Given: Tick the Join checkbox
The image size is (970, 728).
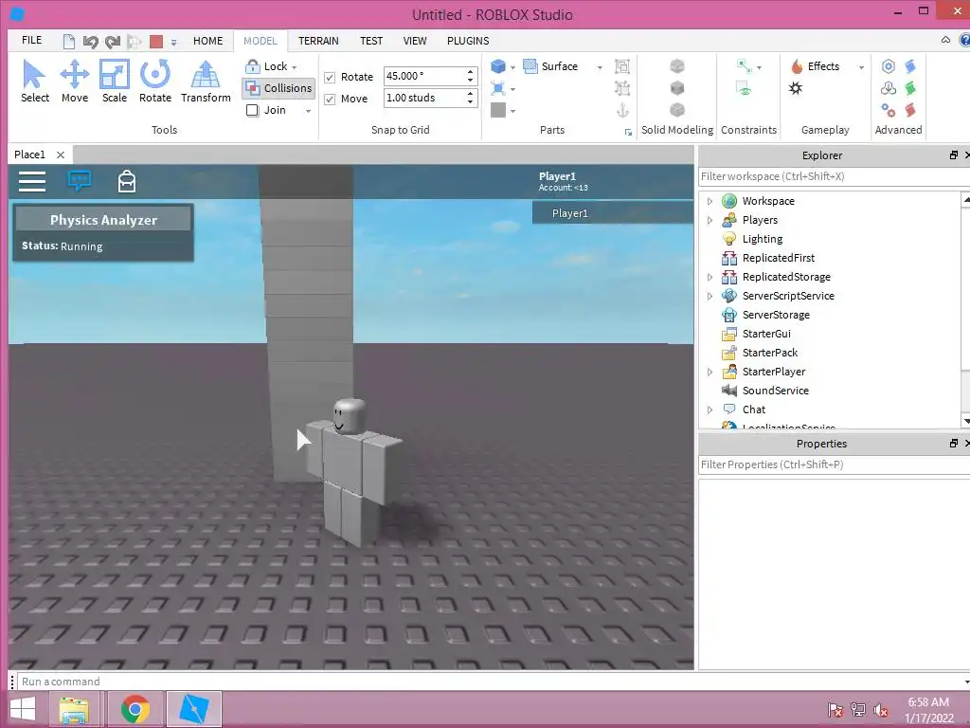Looking at the screenshot, I should [252, 110].
